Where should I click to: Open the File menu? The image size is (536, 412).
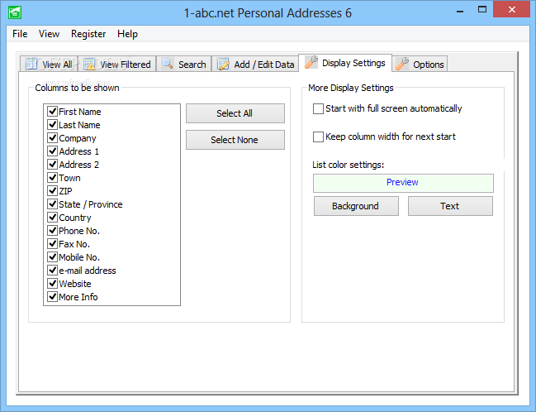click(x=20, y=34)
